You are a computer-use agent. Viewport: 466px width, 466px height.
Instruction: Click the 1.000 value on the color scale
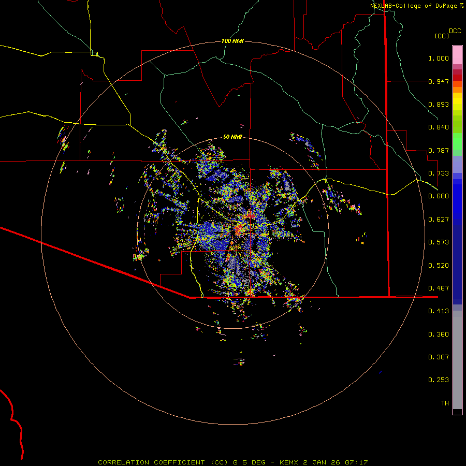(x=439, y=58)
